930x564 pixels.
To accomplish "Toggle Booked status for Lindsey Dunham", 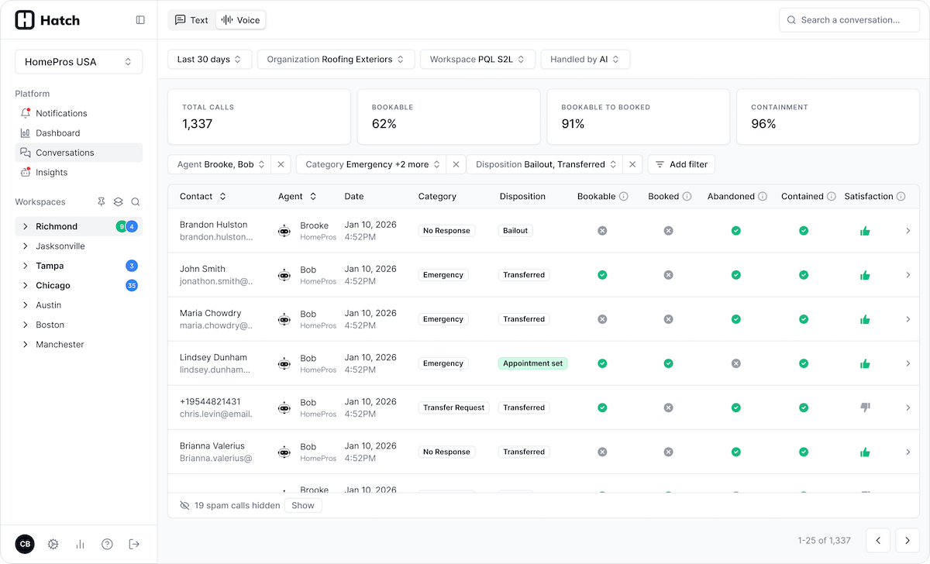I will (x=668, y=363).
